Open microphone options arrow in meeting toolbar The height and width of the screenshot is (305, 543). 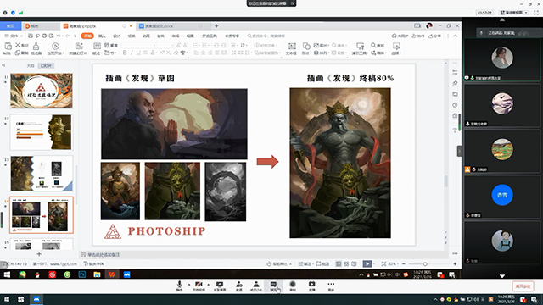click(189, 285)
